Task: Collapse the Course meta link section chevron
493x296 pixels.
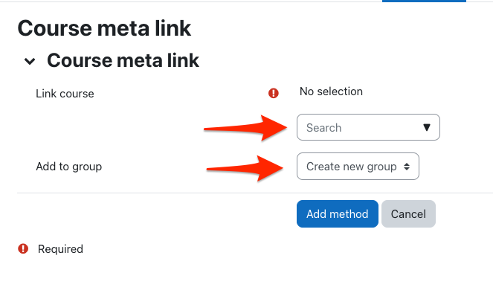Action: point(30,61)
